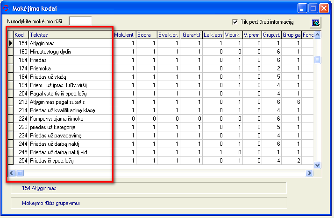This screenshot has width=334, height=218.
Task: Click the 'Vidurk.' column header
Action: point(233,35)
